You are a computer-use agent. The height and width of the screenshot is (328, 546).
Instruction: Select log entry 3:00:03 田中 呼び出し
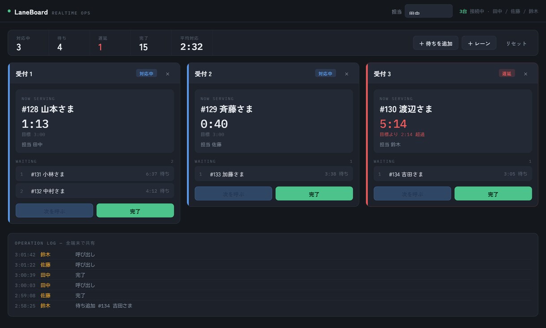pos(273,285)
